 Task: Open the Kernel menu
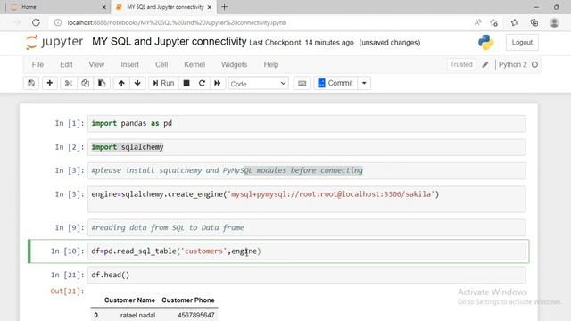tap(194, 64)
